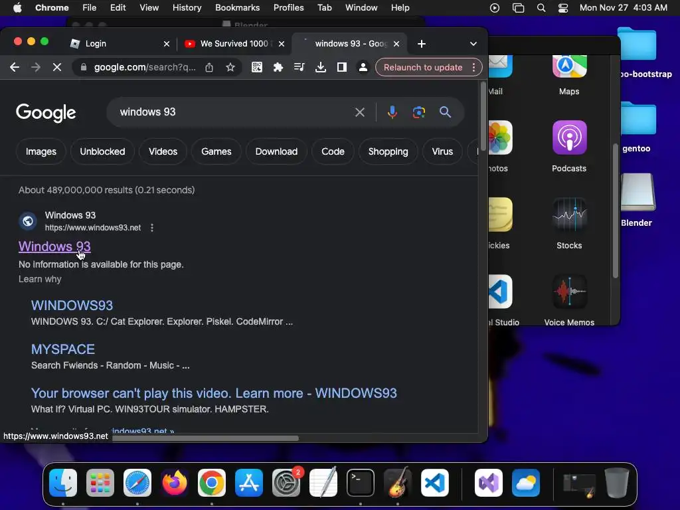Open the Profiles menu
The width and height of the screenshot is (680, 510).
click(288, 8)
